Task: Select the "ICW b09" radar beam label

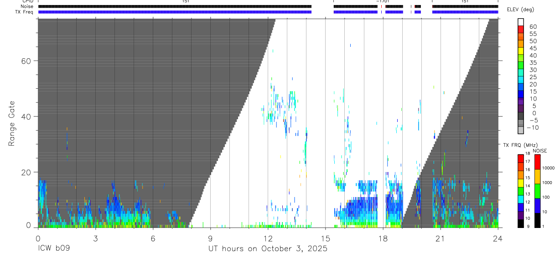Action: (x=54, y=249)
